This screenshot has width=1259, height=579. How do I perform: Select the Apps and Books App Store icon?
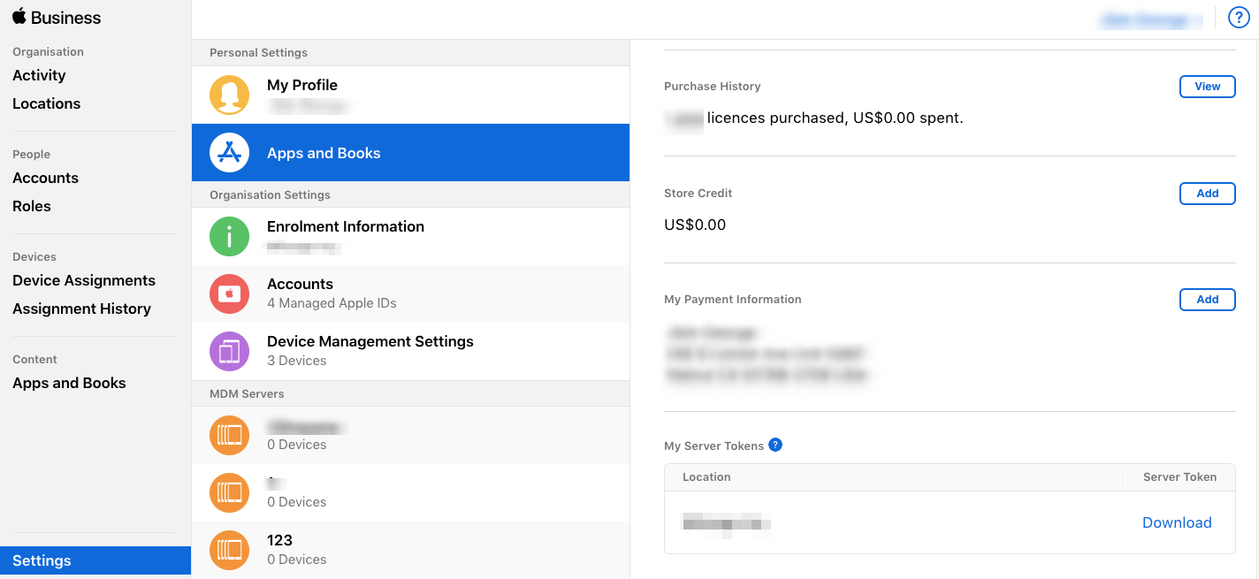click(229, 152)
